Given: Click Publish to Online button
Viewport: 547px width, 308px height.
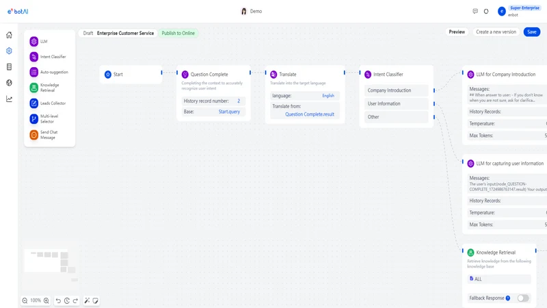Looking at the screenshot, I should (x=178, y=33).
